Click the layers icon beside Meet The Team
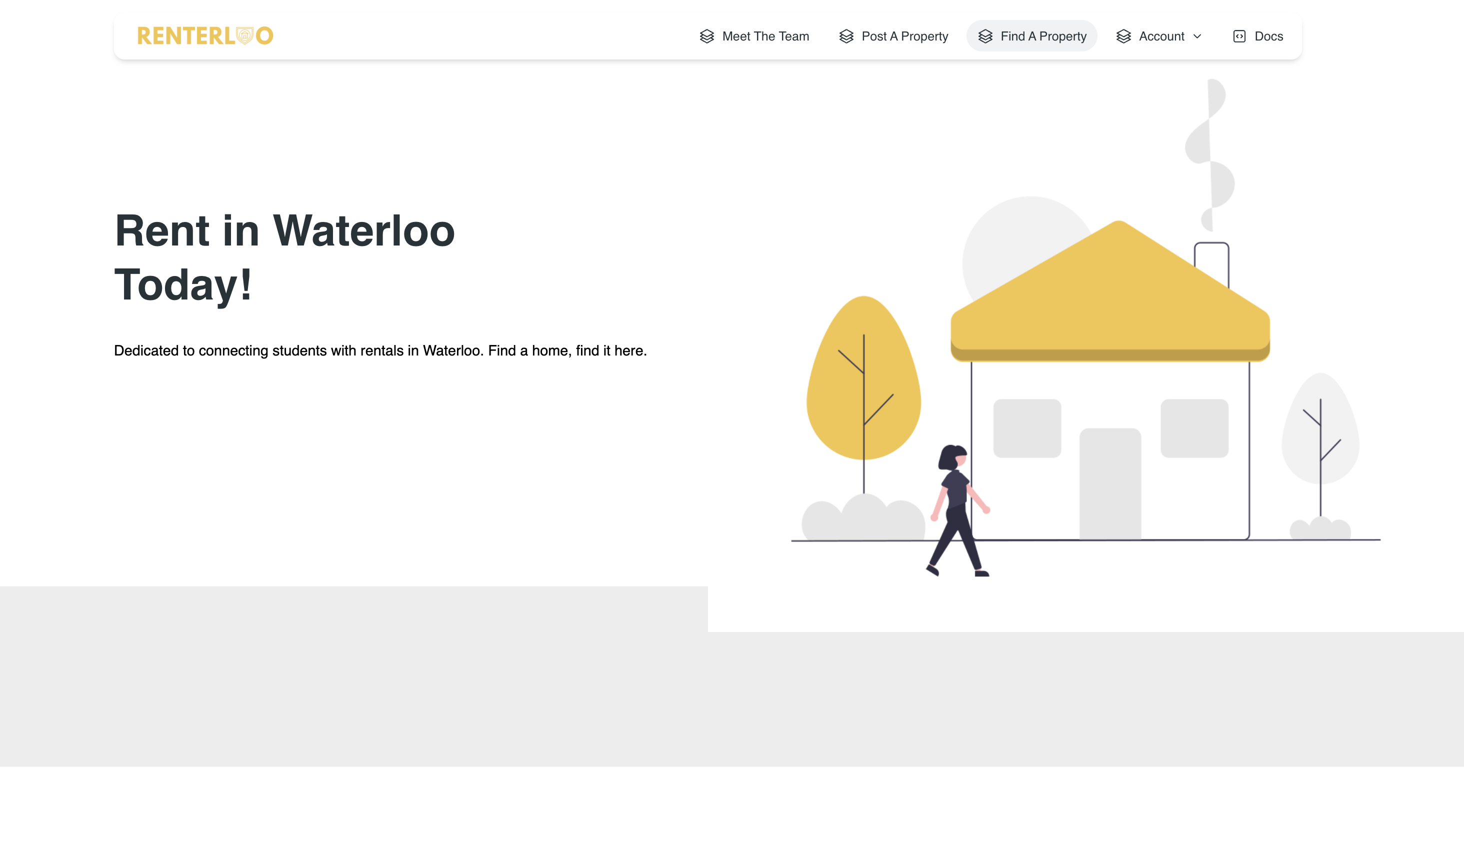This screenshot has width=1464, height=858. pos(706,36)
